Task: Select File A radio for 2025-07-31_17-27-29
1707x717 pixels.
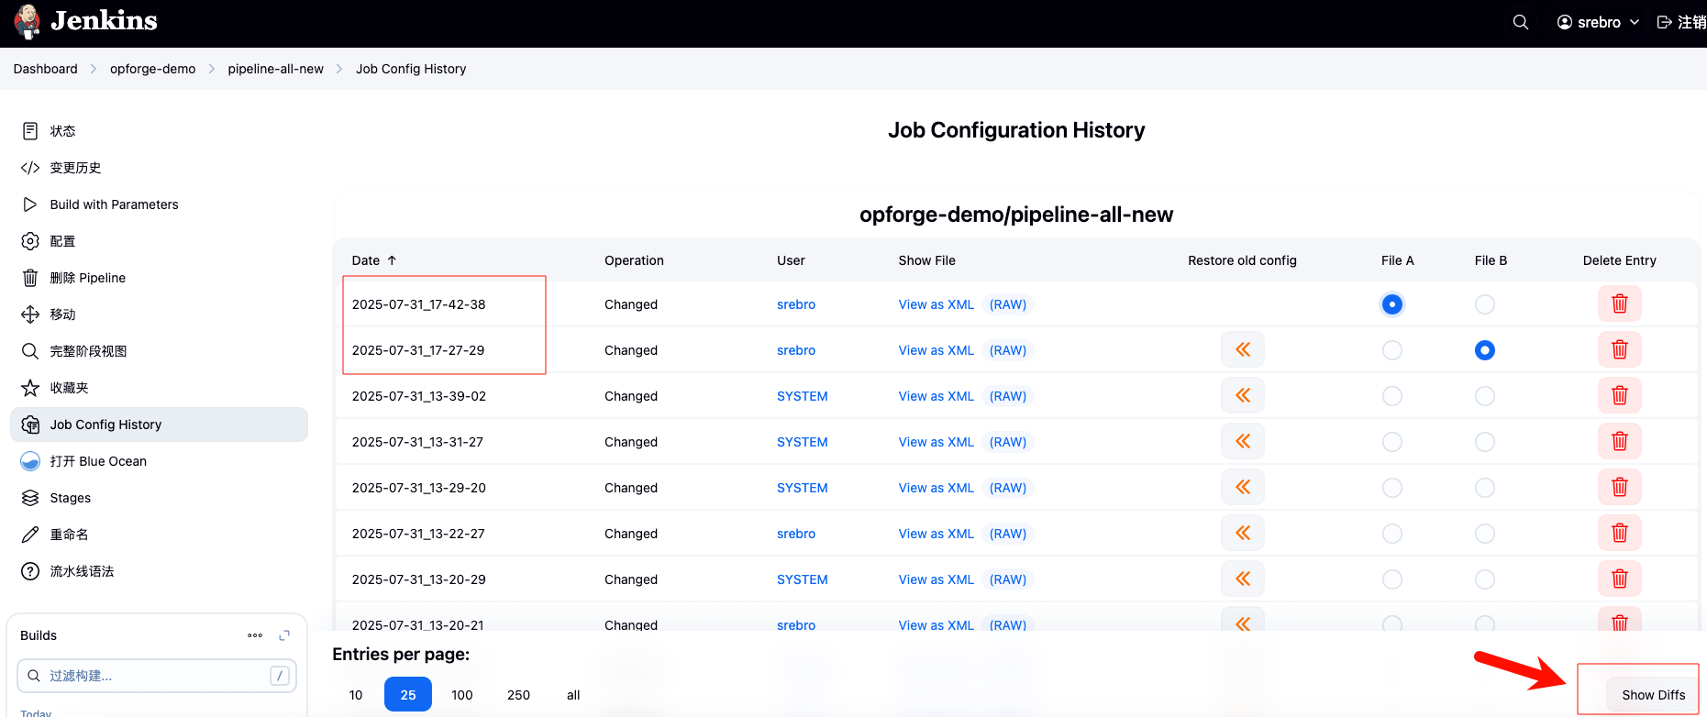Action: pos(1391,350)
